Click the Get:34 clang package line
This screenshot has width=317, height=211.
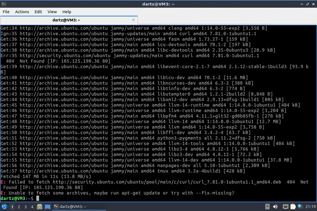pos(134,28)
